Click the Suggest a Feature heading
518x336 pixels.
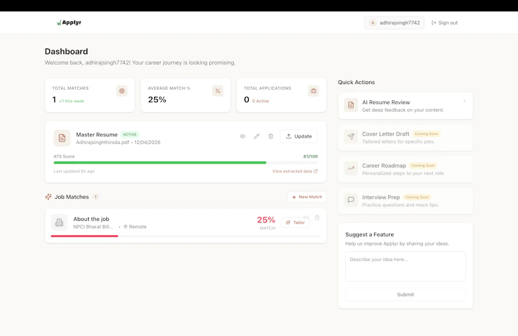pyautogui.click(x=369, y=235)
